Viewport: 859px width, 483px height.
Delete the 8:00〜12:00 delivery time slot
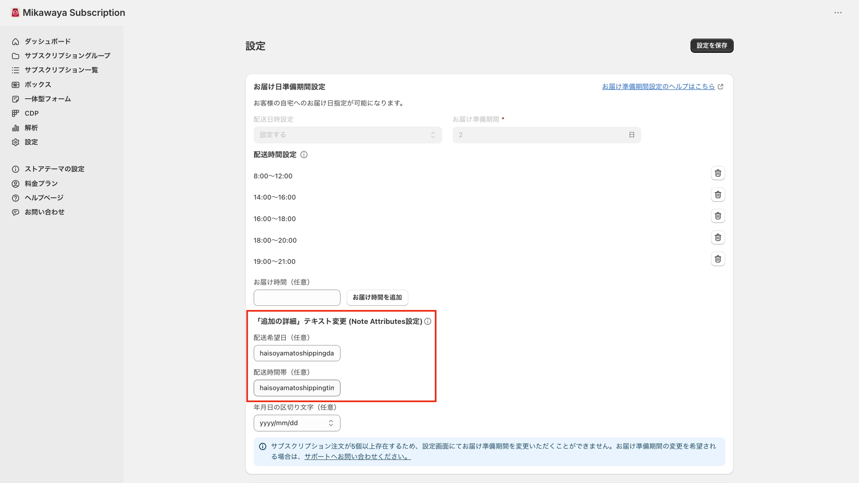[x=718, y=173]
